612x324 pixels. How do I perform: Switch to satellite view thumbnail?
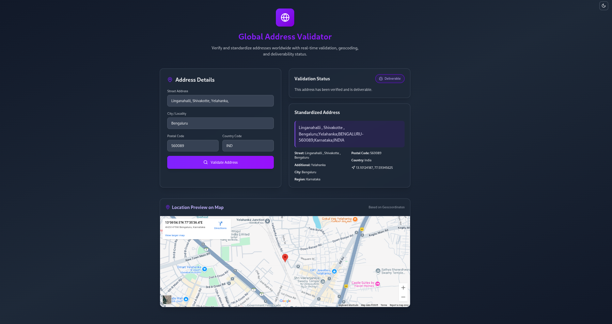(x=167, y=299)
